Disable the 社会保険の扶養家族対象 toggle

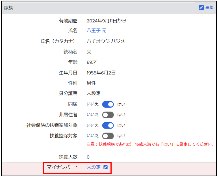coord(108,125)
